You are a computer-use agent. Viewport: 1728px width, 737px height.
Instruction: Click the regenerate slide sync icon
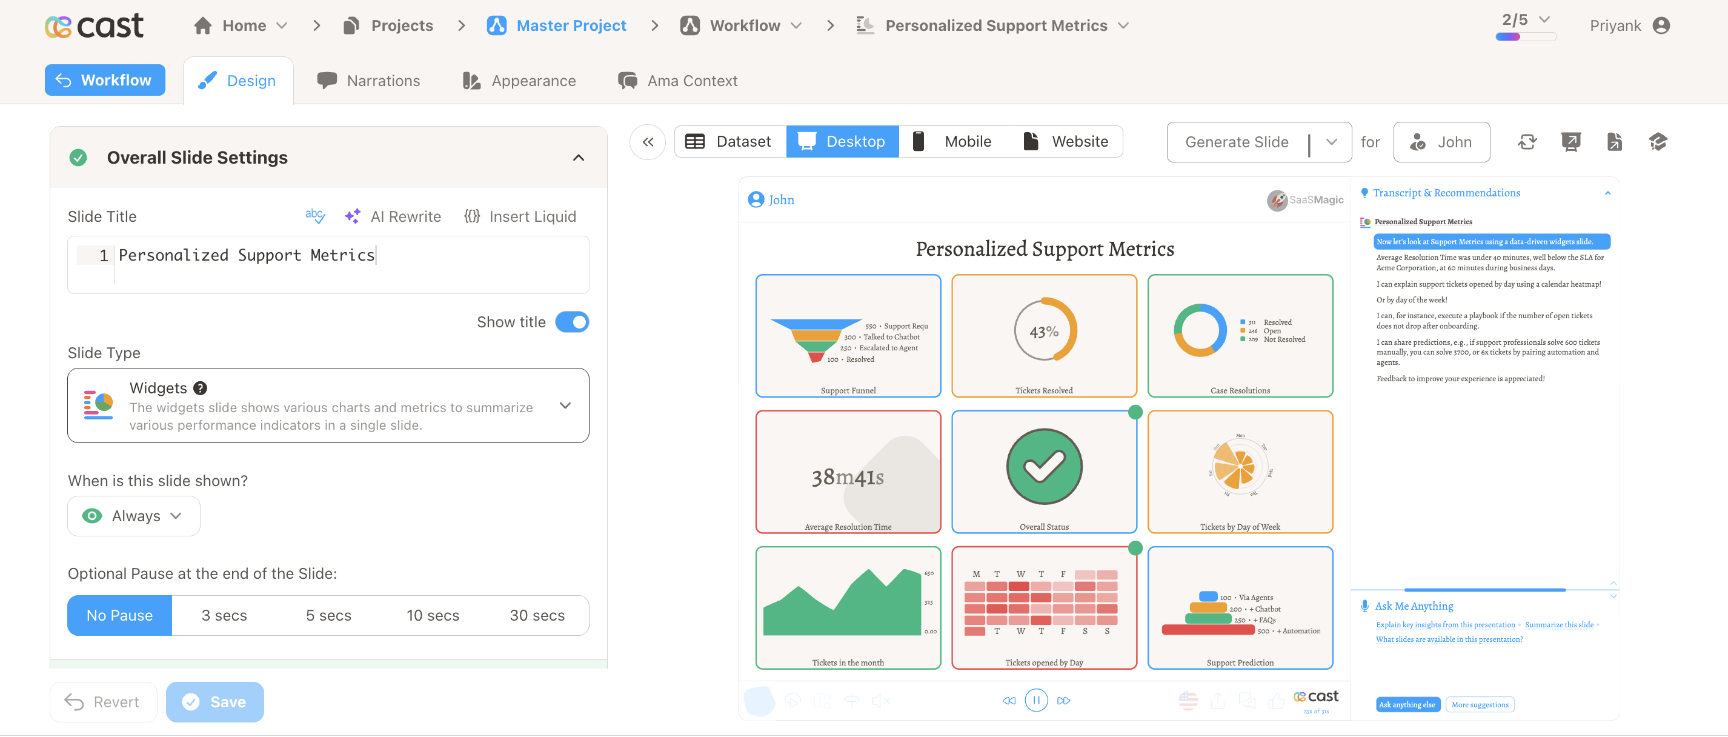[1527, 142]
